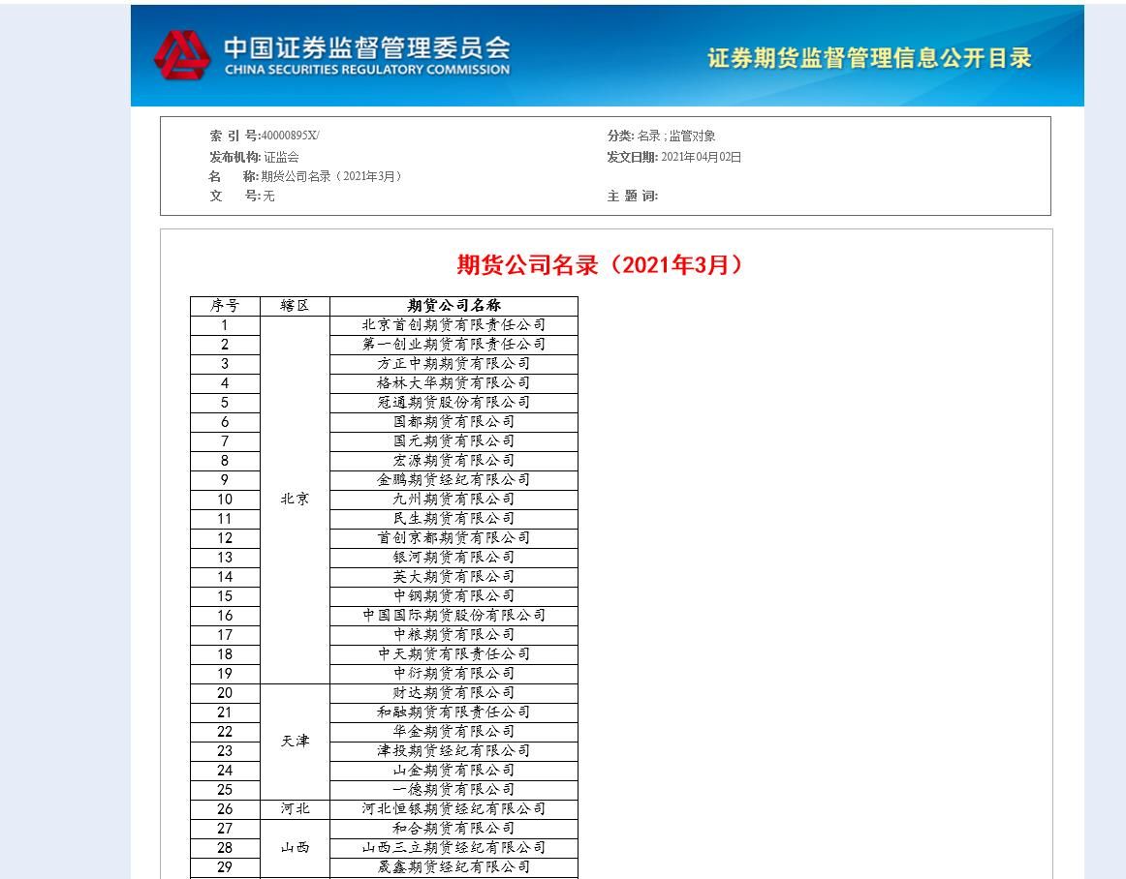Select 北京首创期货有限责任公司 row
Screen dimensions: 1126x879
pyautogui.click(x=454, y=325)
